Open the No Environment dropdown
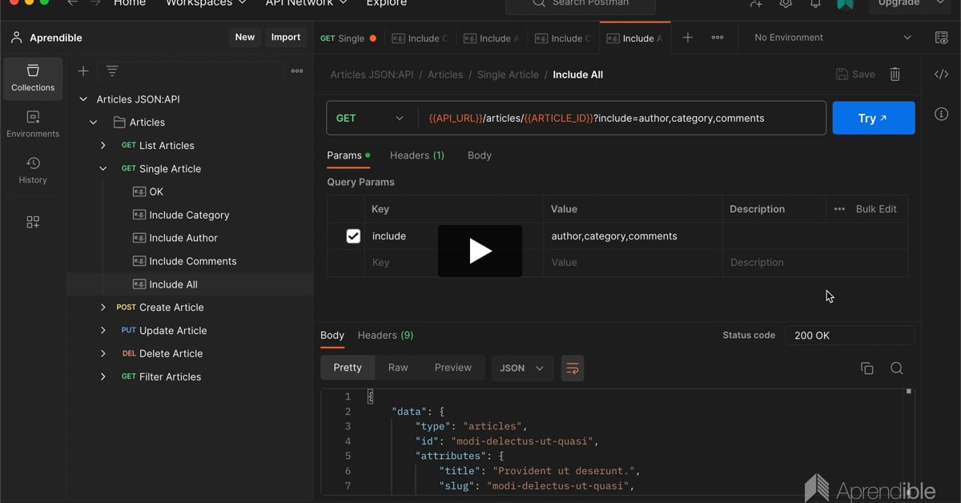 click(x=833, y=38)
